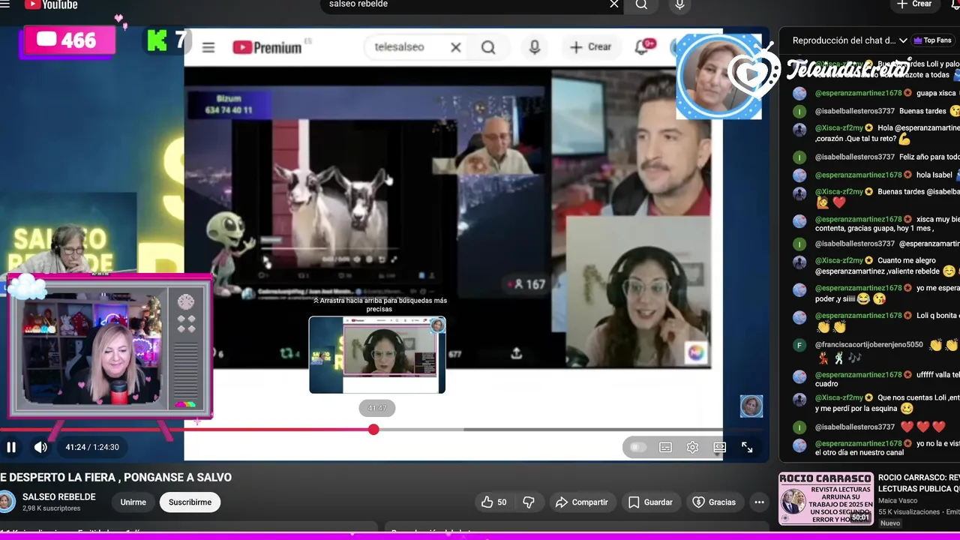Click the red scrubber handle on progress bar
The image size is (960, 540).
coord(373,430)
